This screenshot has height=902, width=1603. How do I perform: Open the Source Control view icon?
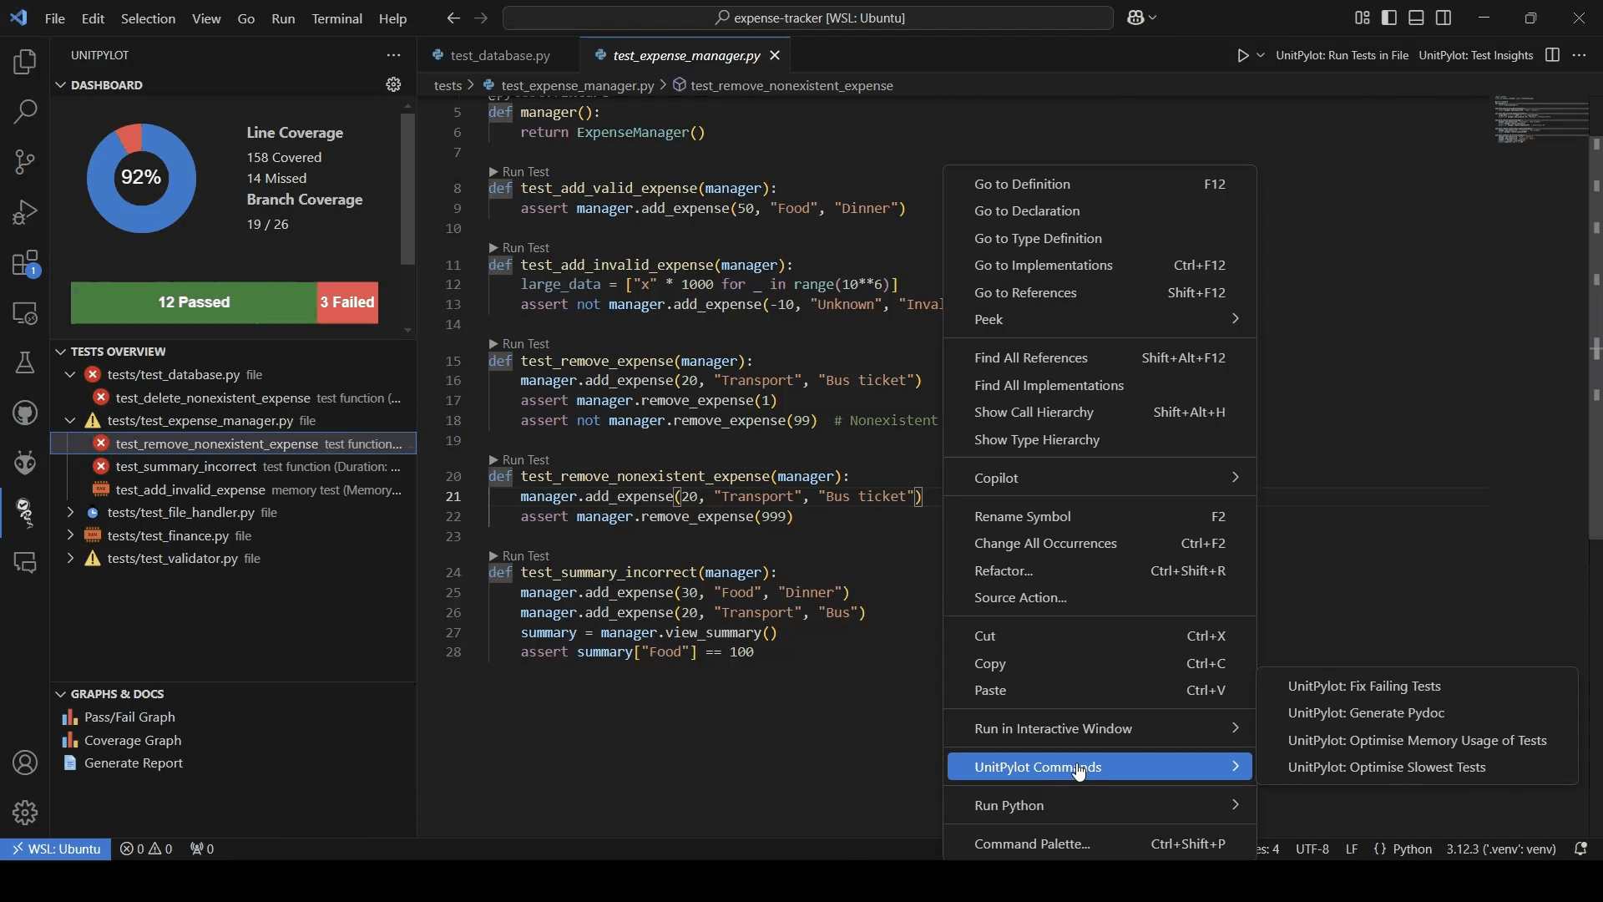pos(25,161)
